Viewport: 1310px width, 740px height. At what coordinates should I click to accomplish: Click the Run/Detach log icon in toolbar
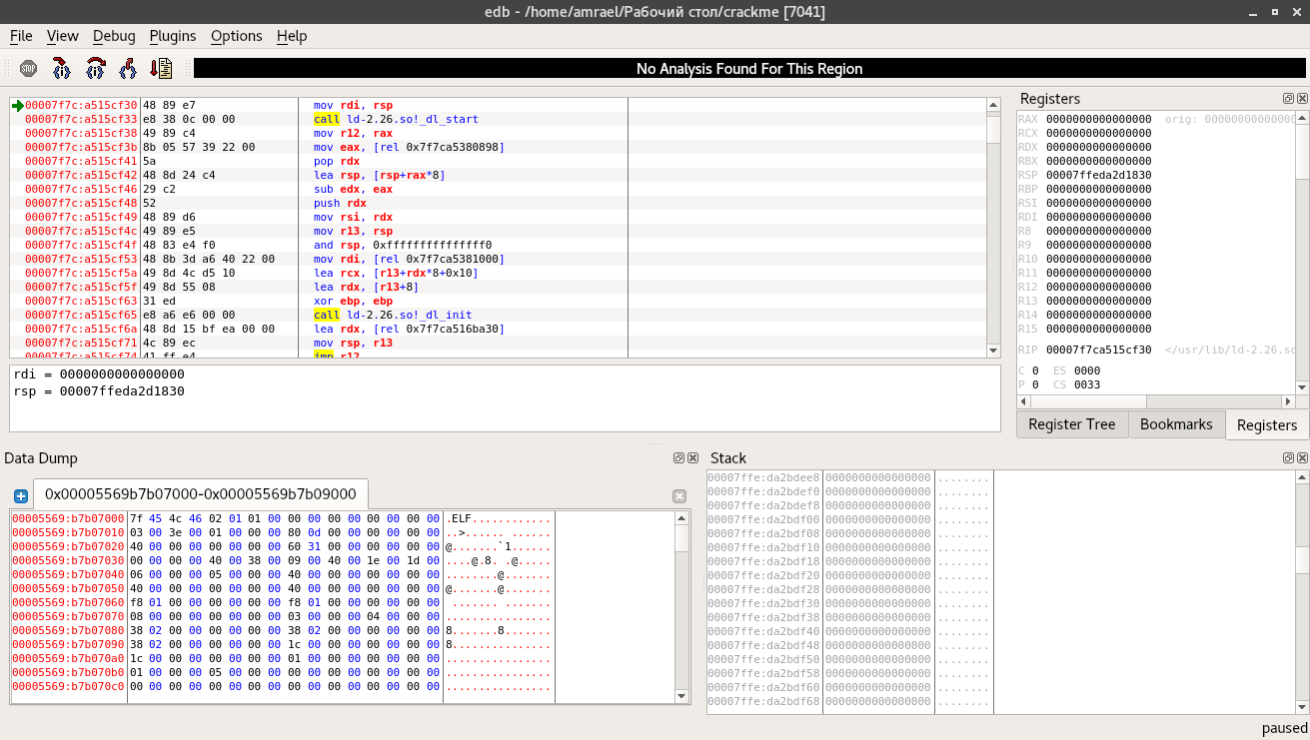(161, 69)
